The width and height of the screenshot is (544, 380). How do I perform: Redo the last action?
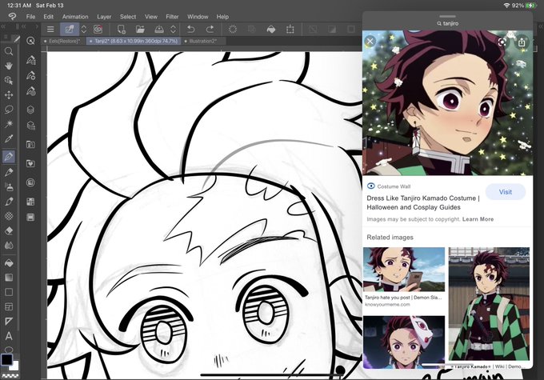click(210, 29)
